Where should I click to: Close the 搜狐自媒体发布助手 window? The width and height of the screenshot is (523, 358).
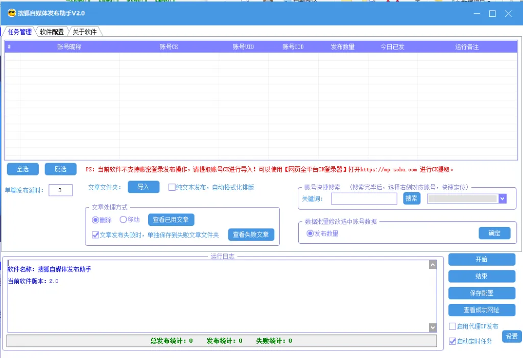[x=508, y=14]
